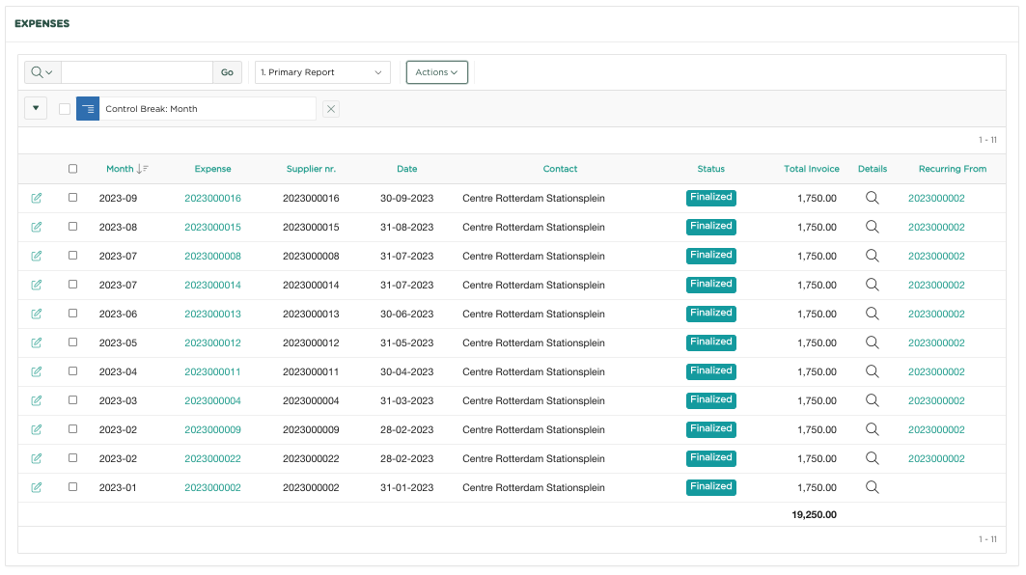Click the total 19,250.00 value
The width and height of the screenshot is (1026, 575).
point(814,515)
